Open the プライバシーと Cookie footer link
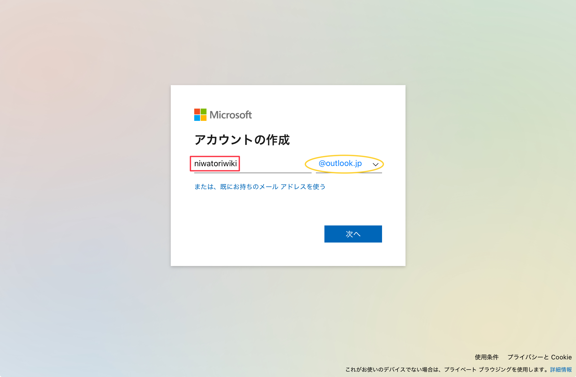 (x=539, y=357)
